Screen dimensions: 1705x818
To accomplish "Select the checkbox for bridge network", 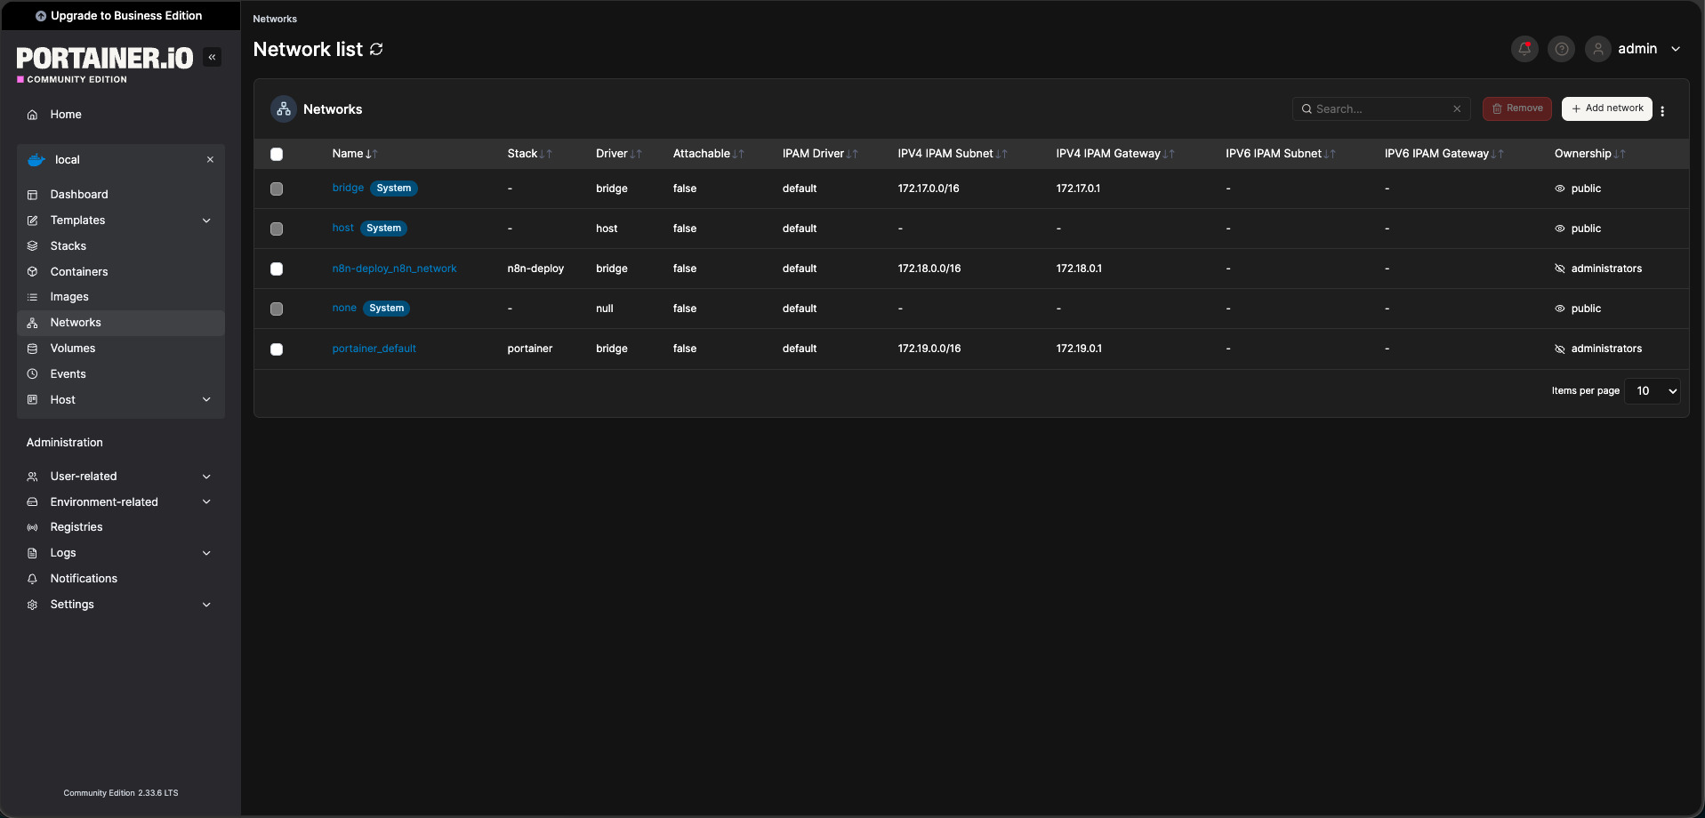I will [277, 188].
